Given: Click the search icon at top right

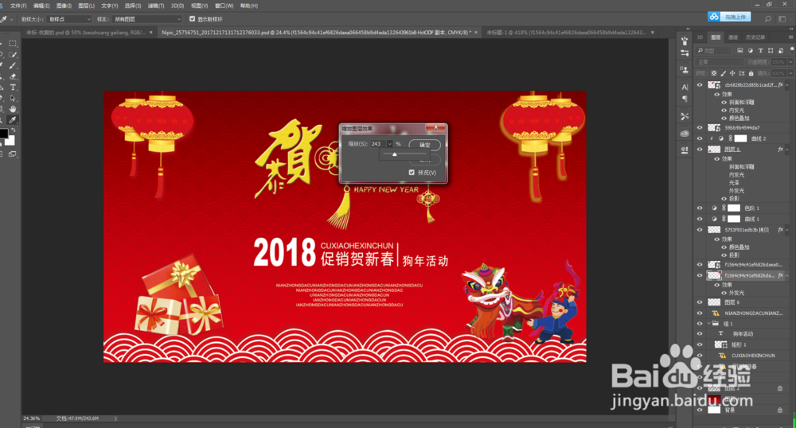Looking at the screenshot, I should 767,19.
